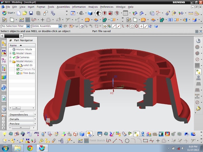Toggle the enable snap point icon
This screenshot has height=152, width=203.
point(105,26)
